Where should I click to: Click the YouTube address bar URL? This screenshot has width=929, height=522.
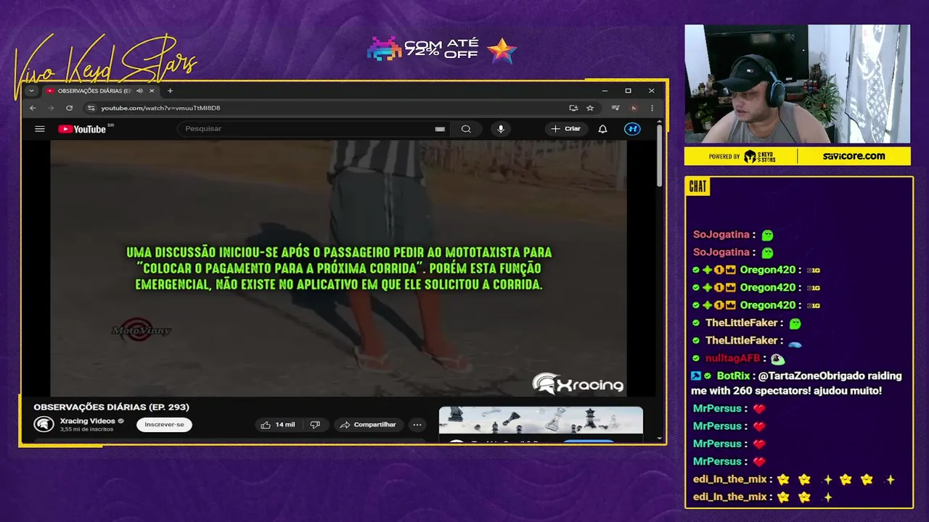[160, 108]
